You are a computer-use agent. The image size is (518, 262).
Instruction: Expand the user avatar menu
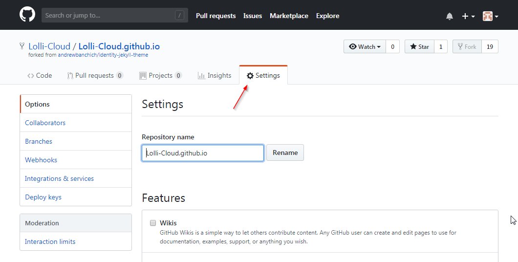point(490,16)
